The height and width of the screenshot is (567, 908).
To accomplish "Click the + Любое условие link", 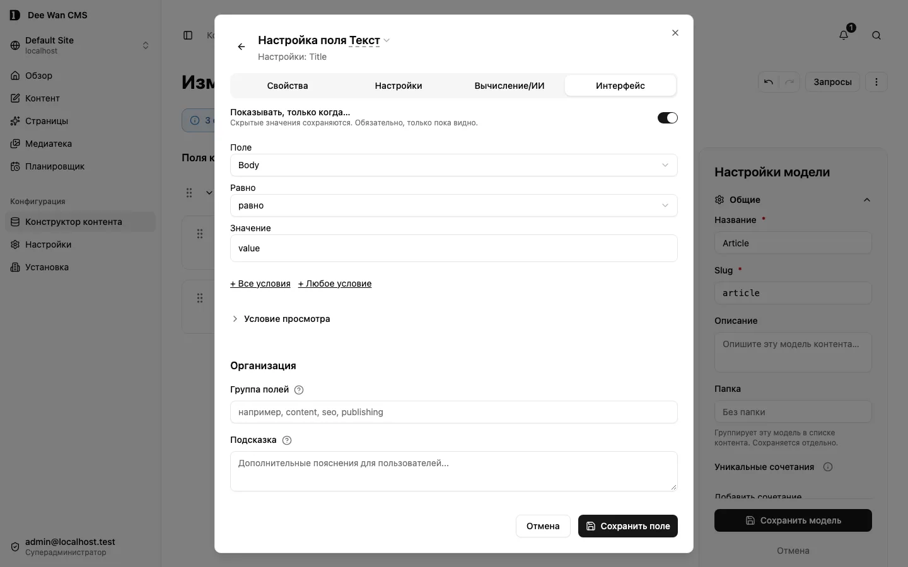I will 335,283.
